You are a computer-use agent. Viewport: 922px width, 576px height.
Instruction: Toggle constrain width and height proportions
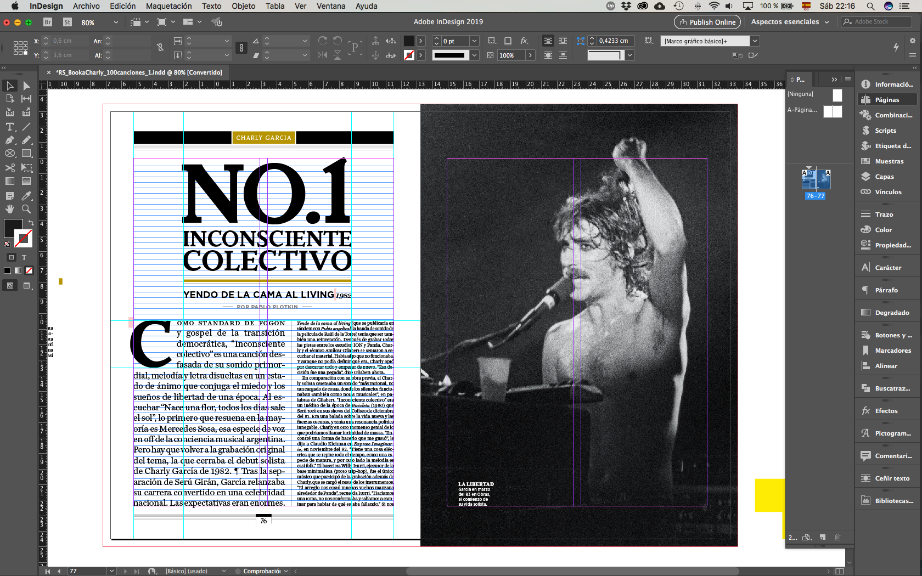click(x=160, y=48)
